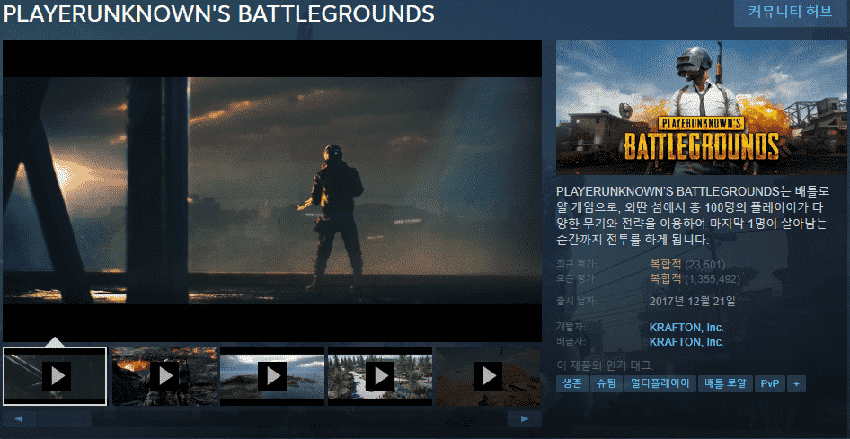Click the main trailer video player
The width and height of the screenshot is (850, 439).
(272, 190)
